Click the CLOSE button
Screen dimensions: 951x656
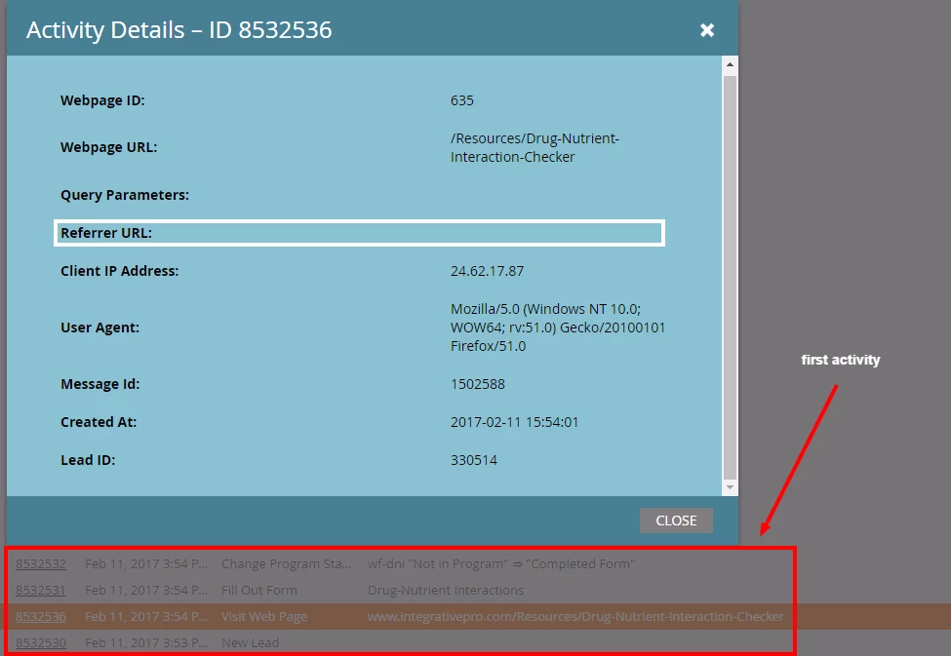[x=676, y=521]
